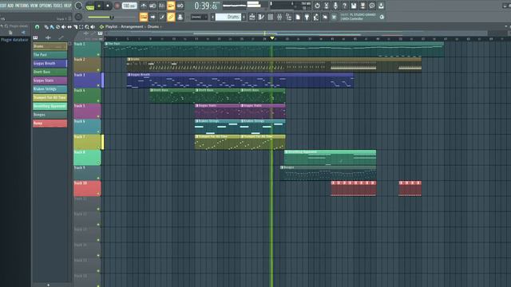Click the save project icon

[354, 6]
